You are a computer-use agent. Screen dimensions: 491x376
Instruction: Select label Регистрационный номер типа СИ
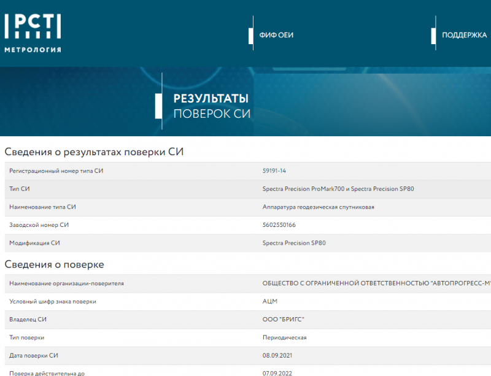(56, 171)
